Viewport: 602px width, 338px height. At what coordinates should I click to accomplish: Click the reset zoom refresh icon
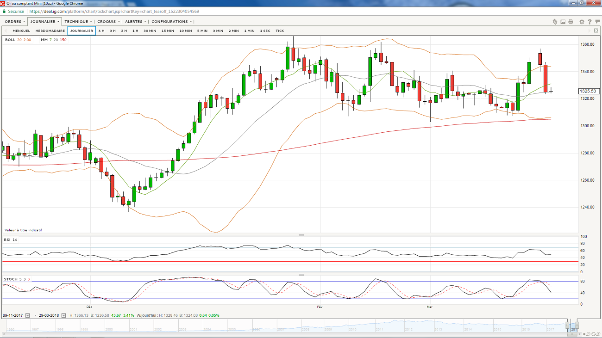(593, 334)
